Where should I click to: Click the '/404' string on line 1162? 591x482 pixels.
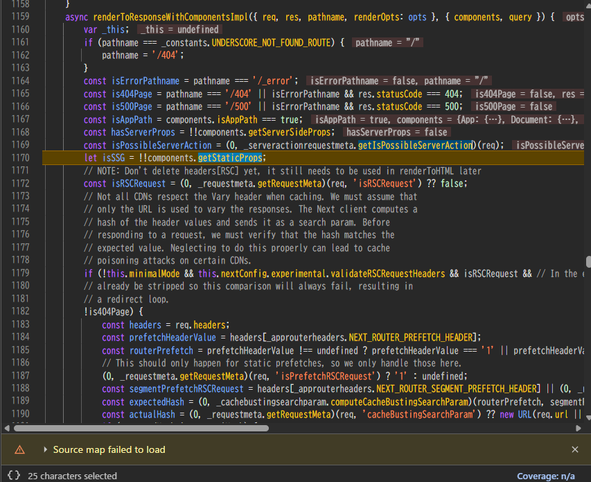(166, 55)
